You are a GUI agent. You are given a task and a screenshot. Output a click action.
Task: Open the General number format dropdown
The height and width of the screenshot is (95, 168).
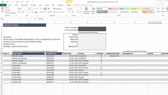pyautogui.click(x=81, y=9)
